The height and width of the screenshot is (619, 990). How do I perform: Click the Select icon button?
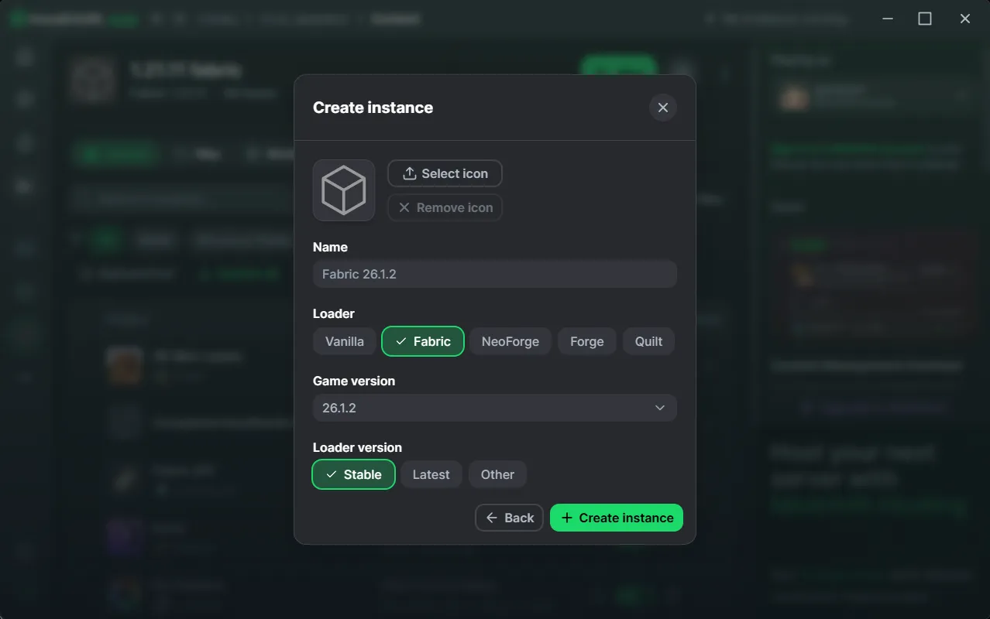click(444, 173)
